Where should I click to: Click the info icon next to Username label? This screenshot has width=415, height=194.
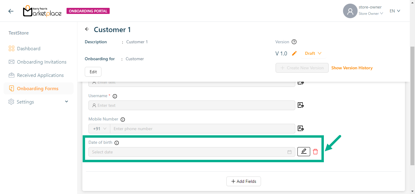click(x=115, y=96)
